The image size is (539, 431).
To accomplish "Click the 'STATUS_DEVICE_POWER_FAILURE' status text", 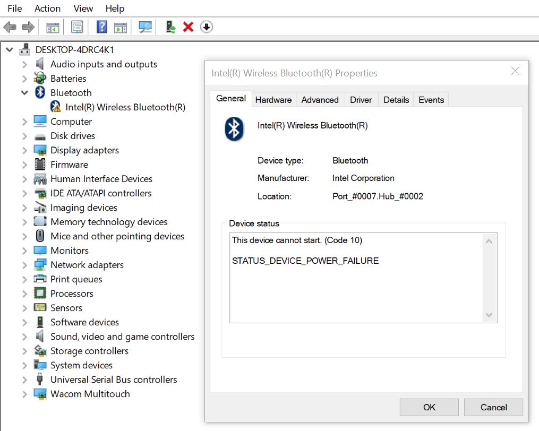I will (305, 261).
